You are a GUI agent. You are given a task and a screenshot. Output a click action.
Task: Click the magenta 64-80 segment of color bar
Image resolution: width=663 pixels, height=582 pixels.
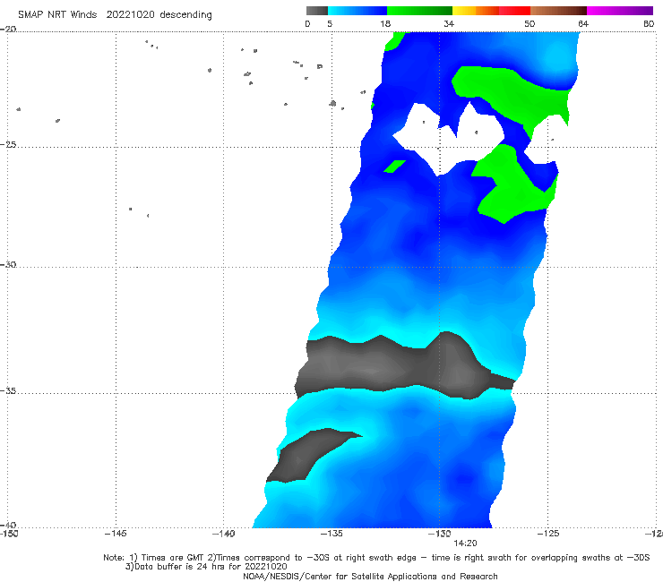pyautogui.click(x=620, y=11)
